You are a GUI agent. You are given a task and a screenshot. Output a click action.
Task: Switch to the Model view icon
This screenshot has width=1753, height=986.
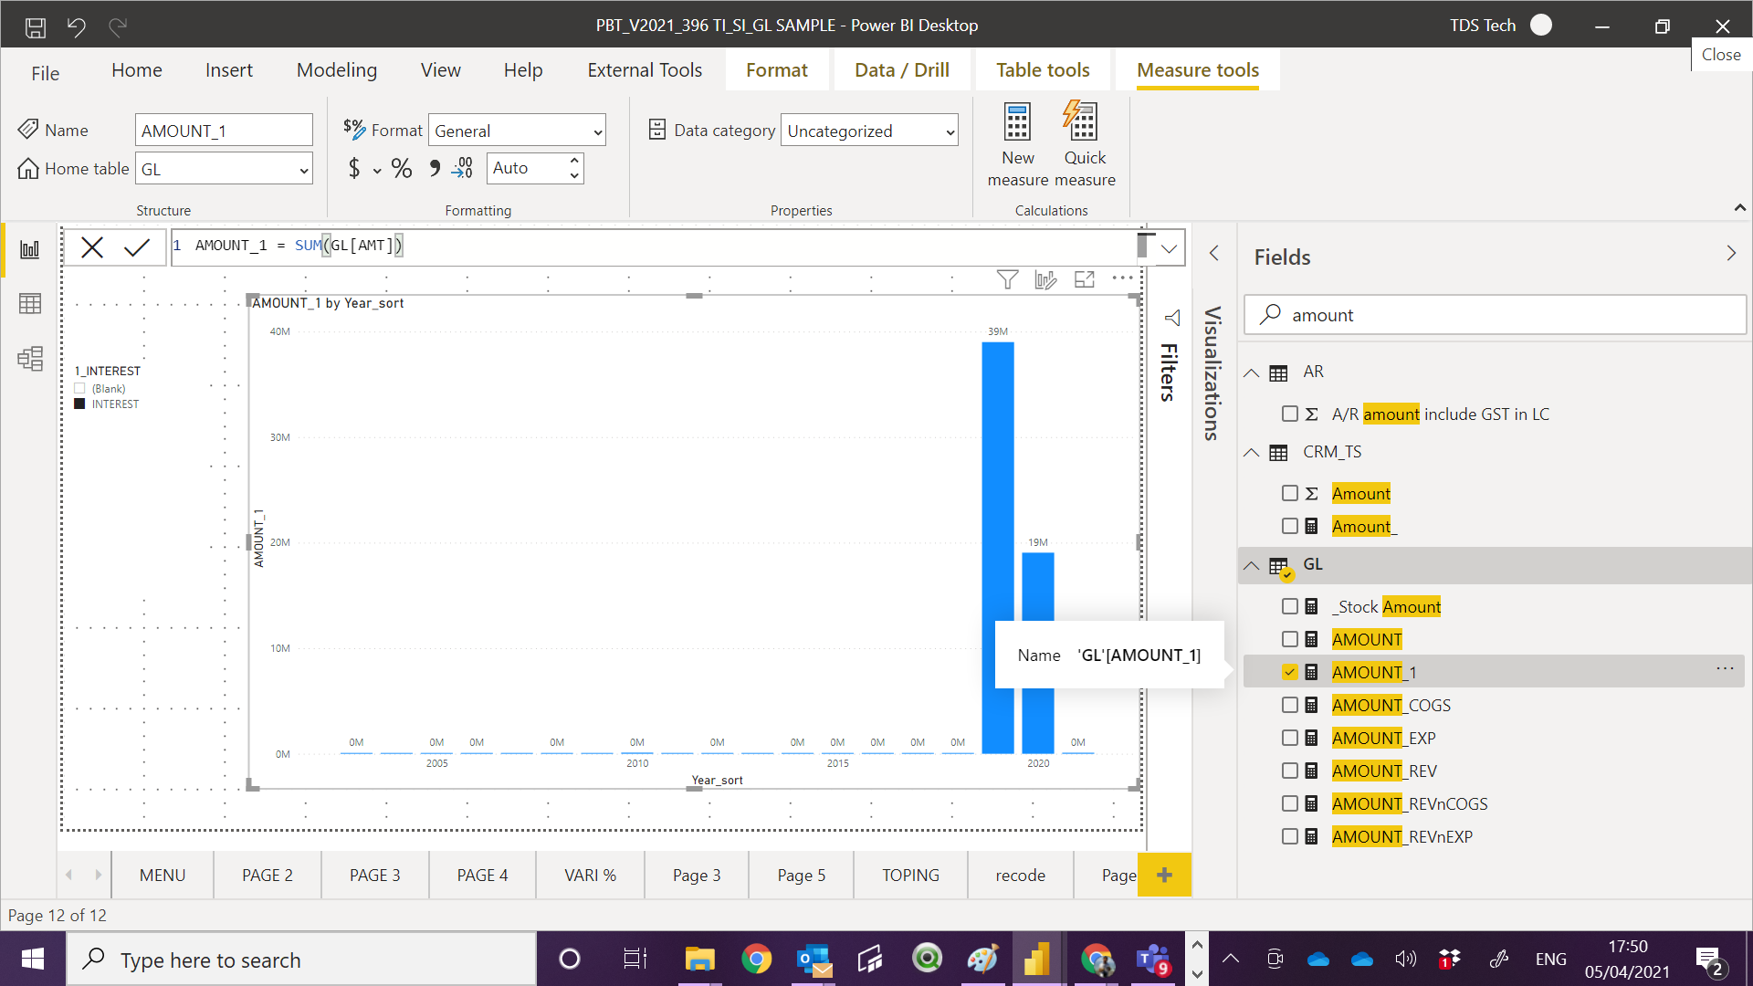point(30,358)
